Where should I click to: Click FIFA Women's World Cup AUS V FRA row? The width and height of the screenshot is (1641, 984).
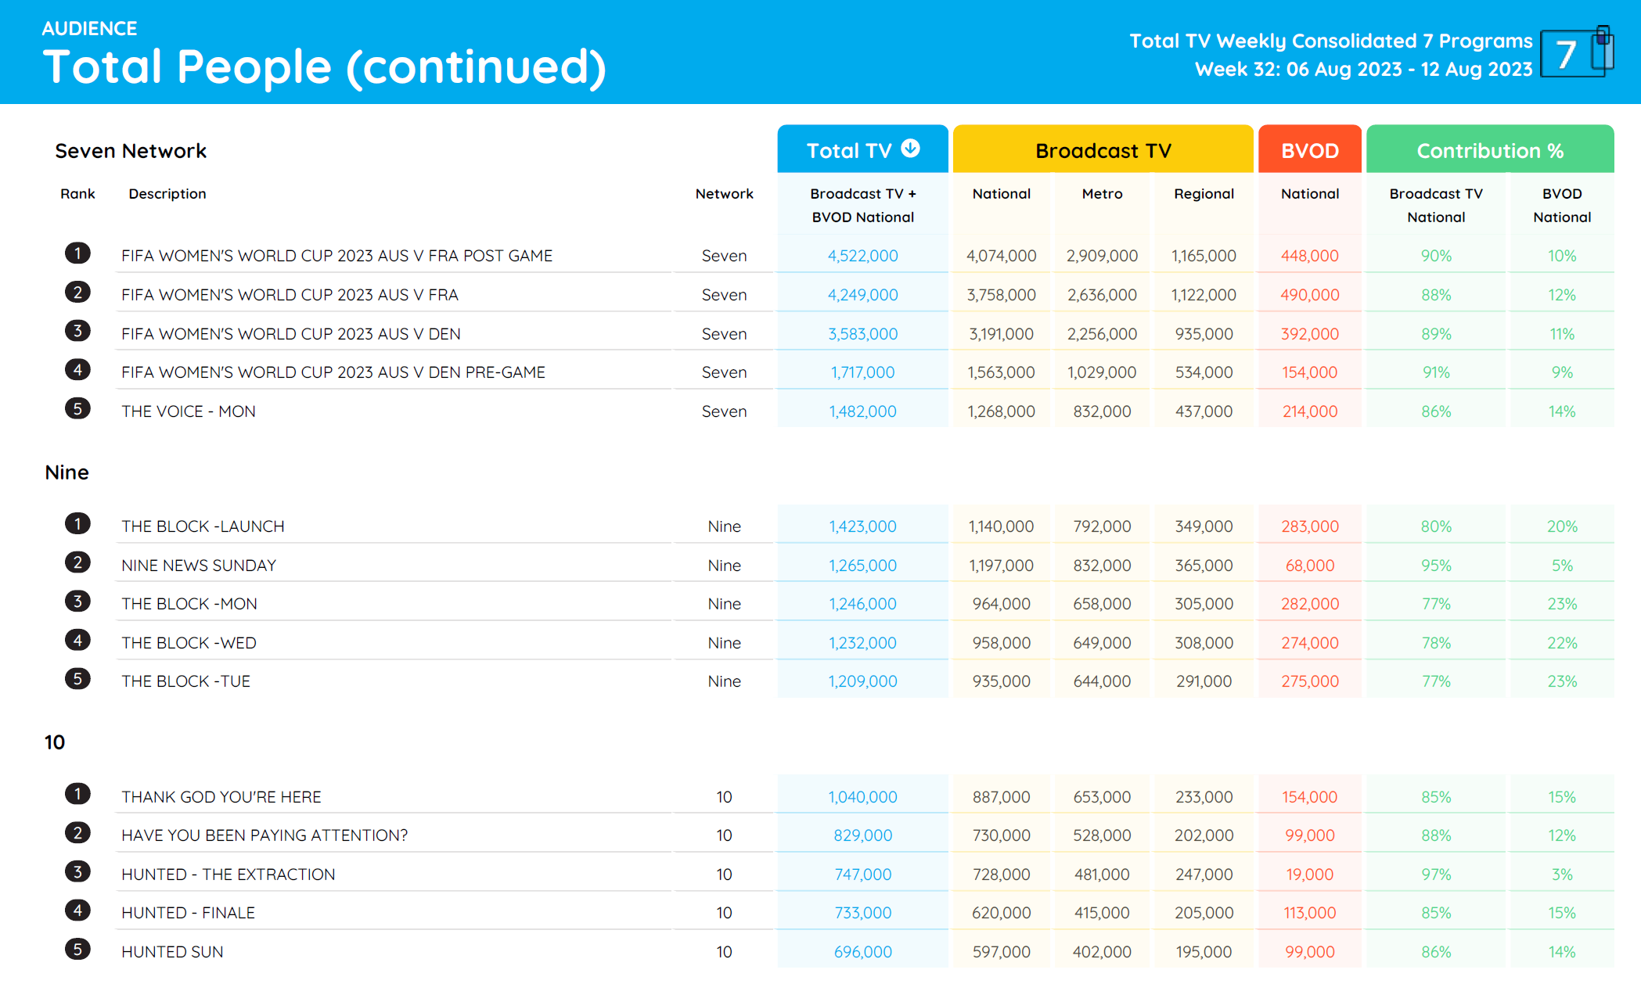tap(290, 295)
